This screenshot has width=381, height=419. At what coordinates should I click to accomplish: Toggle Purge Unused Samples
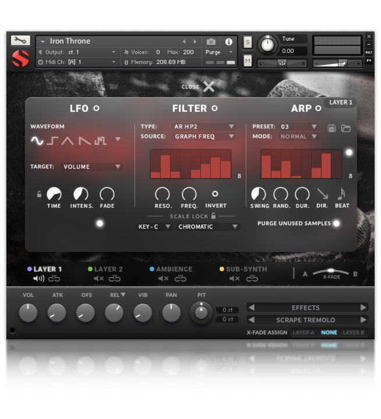click(336, 223)
